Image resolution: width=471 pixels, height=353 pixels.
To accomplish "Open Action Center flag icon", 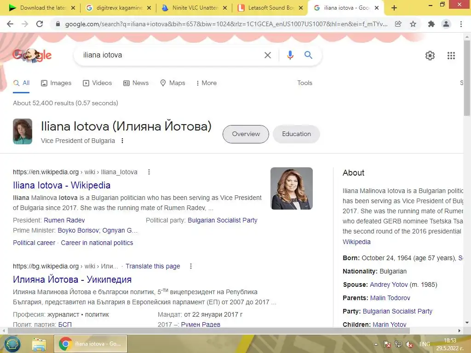I will (x=387, y=344).
